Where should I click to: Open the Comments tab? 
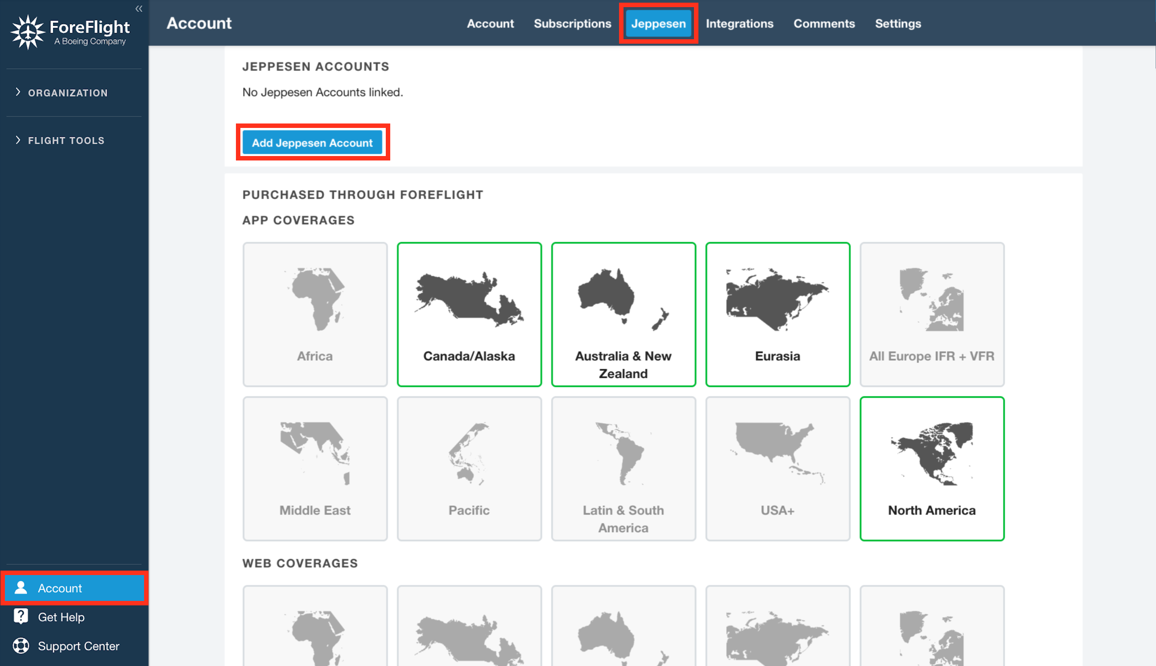[x=824, y=24]
